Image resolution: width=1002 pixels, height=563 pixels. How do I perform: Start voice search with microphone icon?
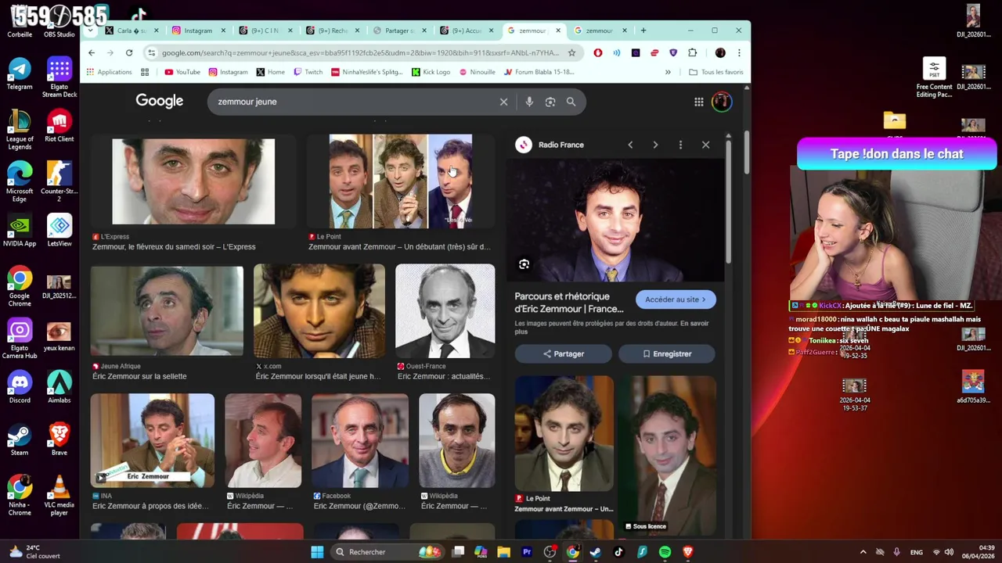click(x=529, y=102)
